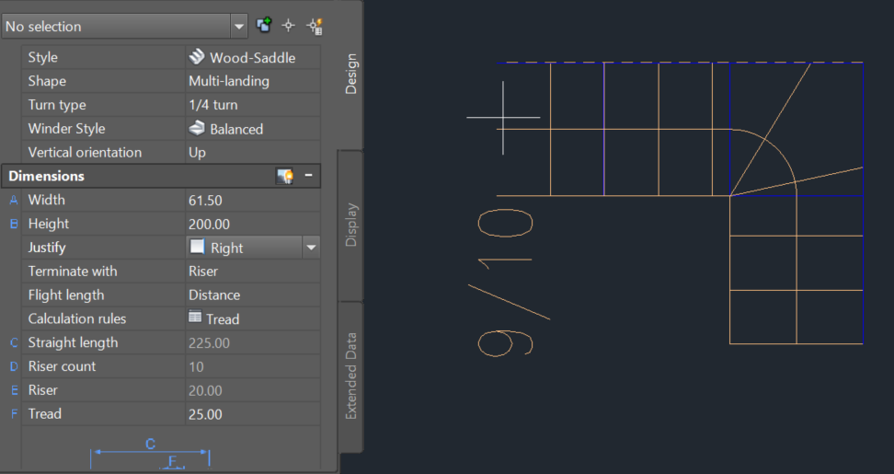The image size is (894, 474).
Task: Click the A marker beside Width
Action: [14, 201]
